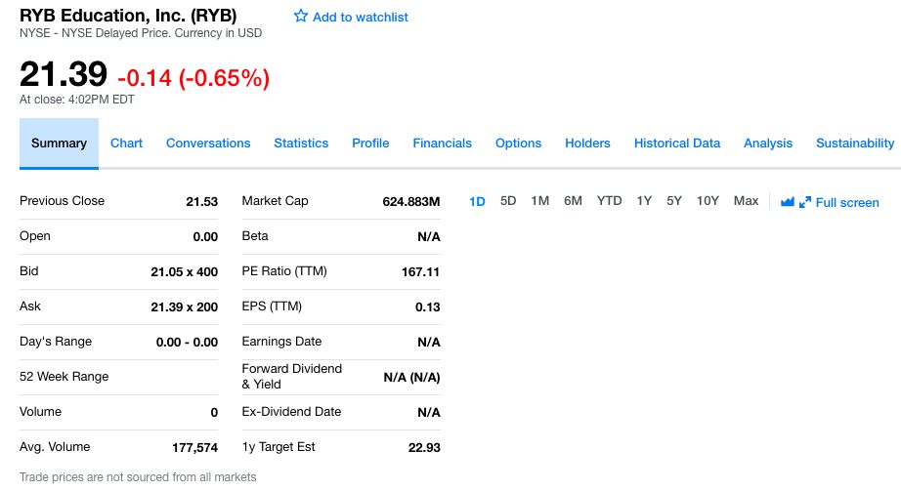Click the Previous Close value 21.53
Viewport: 901px width, 490px height.
[x=201, y=201]
